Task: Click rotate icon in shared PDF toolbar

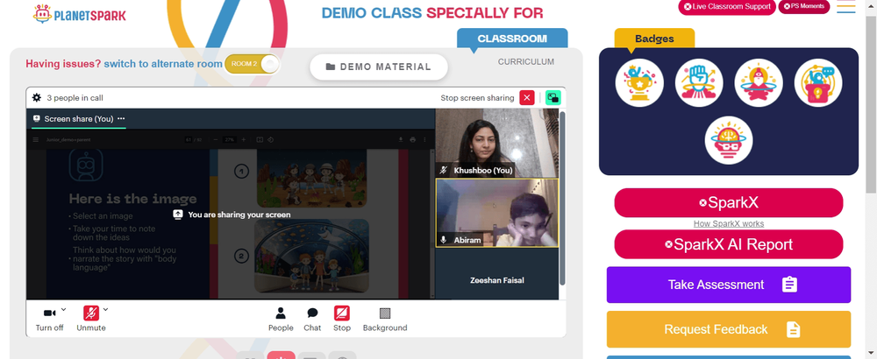Action: (x=271, y=139)
